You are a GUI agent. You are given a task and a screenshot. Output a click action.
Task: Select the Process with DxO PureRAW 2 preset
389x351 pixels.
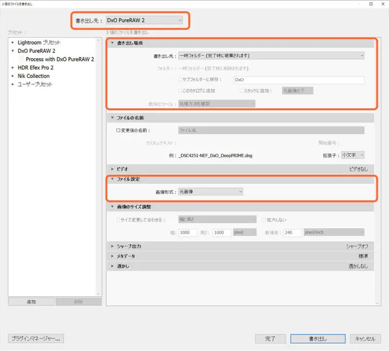[x=60, y=59]
